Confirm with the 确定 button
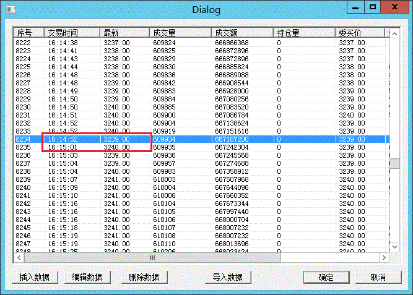 pos(326,277)
